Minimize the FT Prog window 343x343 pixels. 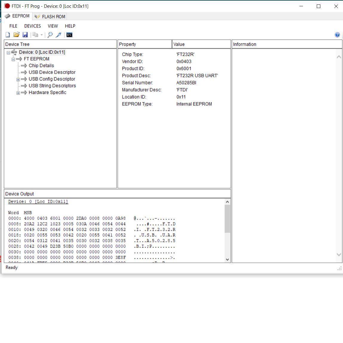coord(301,6)
